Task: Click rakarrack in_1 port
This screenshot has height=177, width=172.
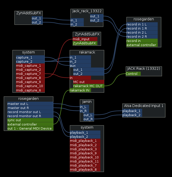Action: coord(80,57)
